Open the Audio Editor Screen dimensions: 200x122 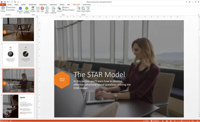11,10
